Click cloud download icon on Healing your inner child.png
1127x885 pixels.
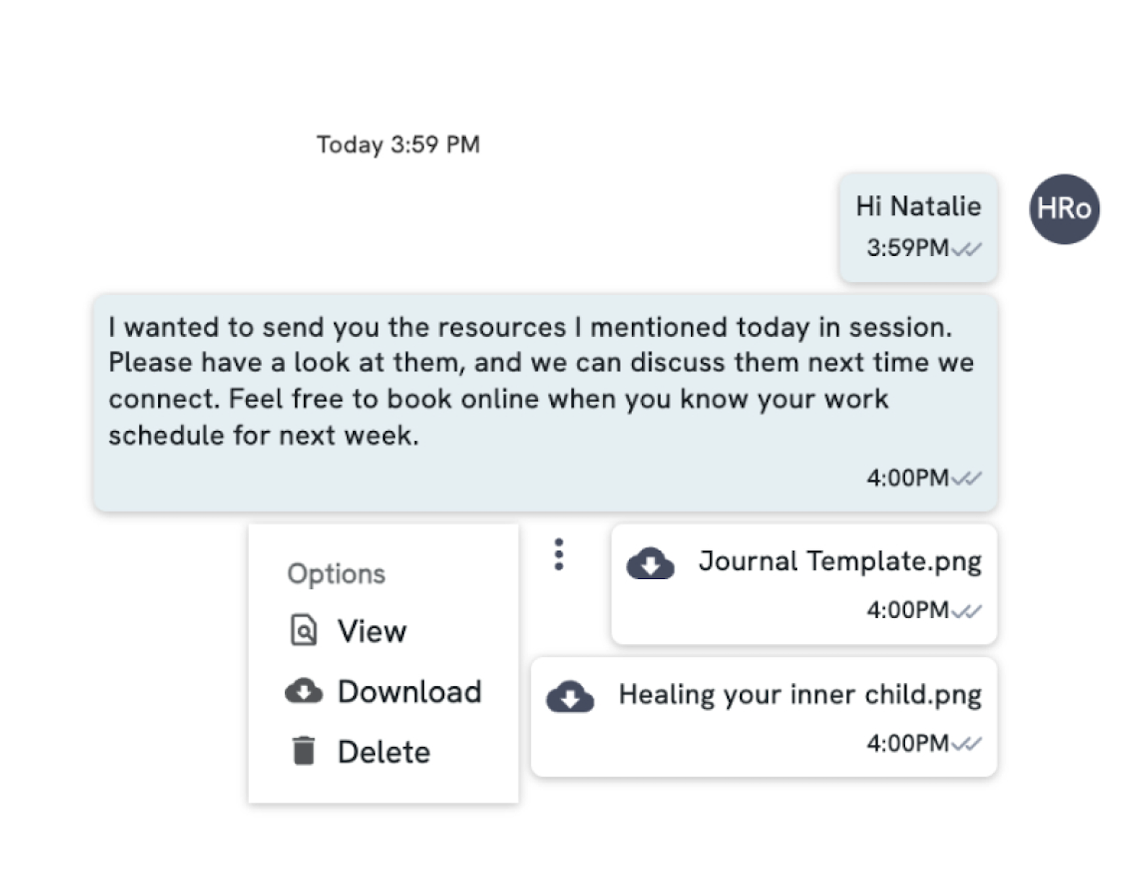click(x=570, y=696)
